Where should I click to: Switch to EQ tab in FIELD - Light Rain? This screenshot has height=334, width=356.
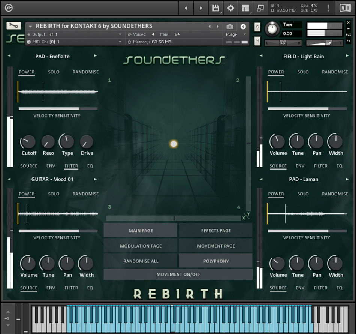coord(340,166)
